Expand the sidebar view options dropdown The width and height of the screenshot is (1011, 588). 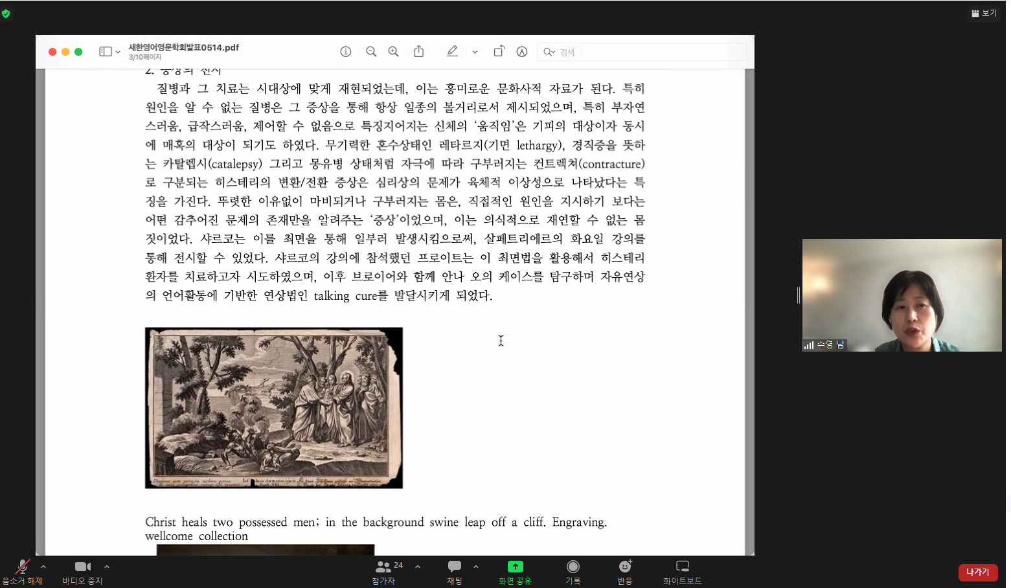pos(117,52)
